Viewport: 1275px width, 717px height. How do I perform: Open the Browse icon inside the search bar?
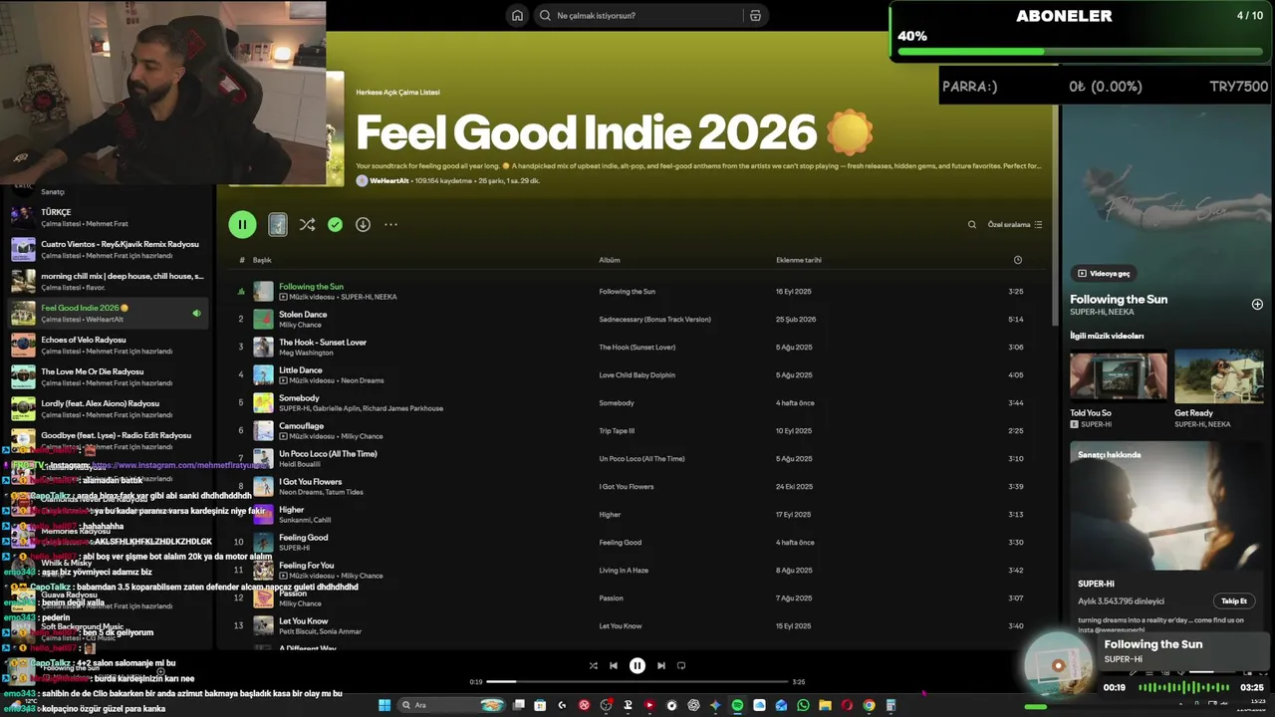[755, 15]
